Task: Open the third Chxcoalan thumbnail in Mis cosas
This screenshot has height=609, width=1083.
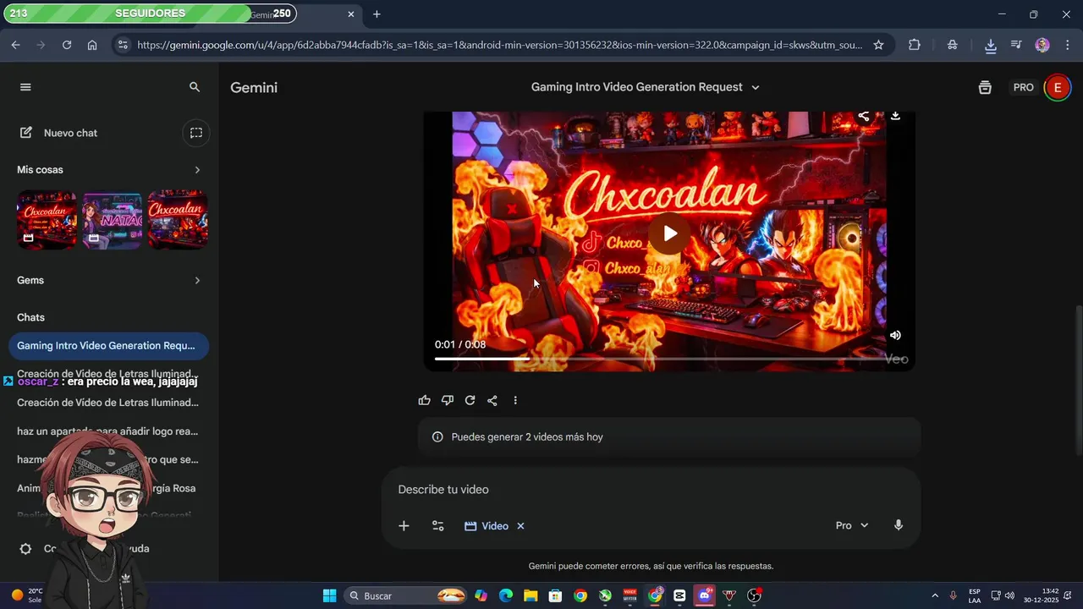Action: click(x=178, y=220)
